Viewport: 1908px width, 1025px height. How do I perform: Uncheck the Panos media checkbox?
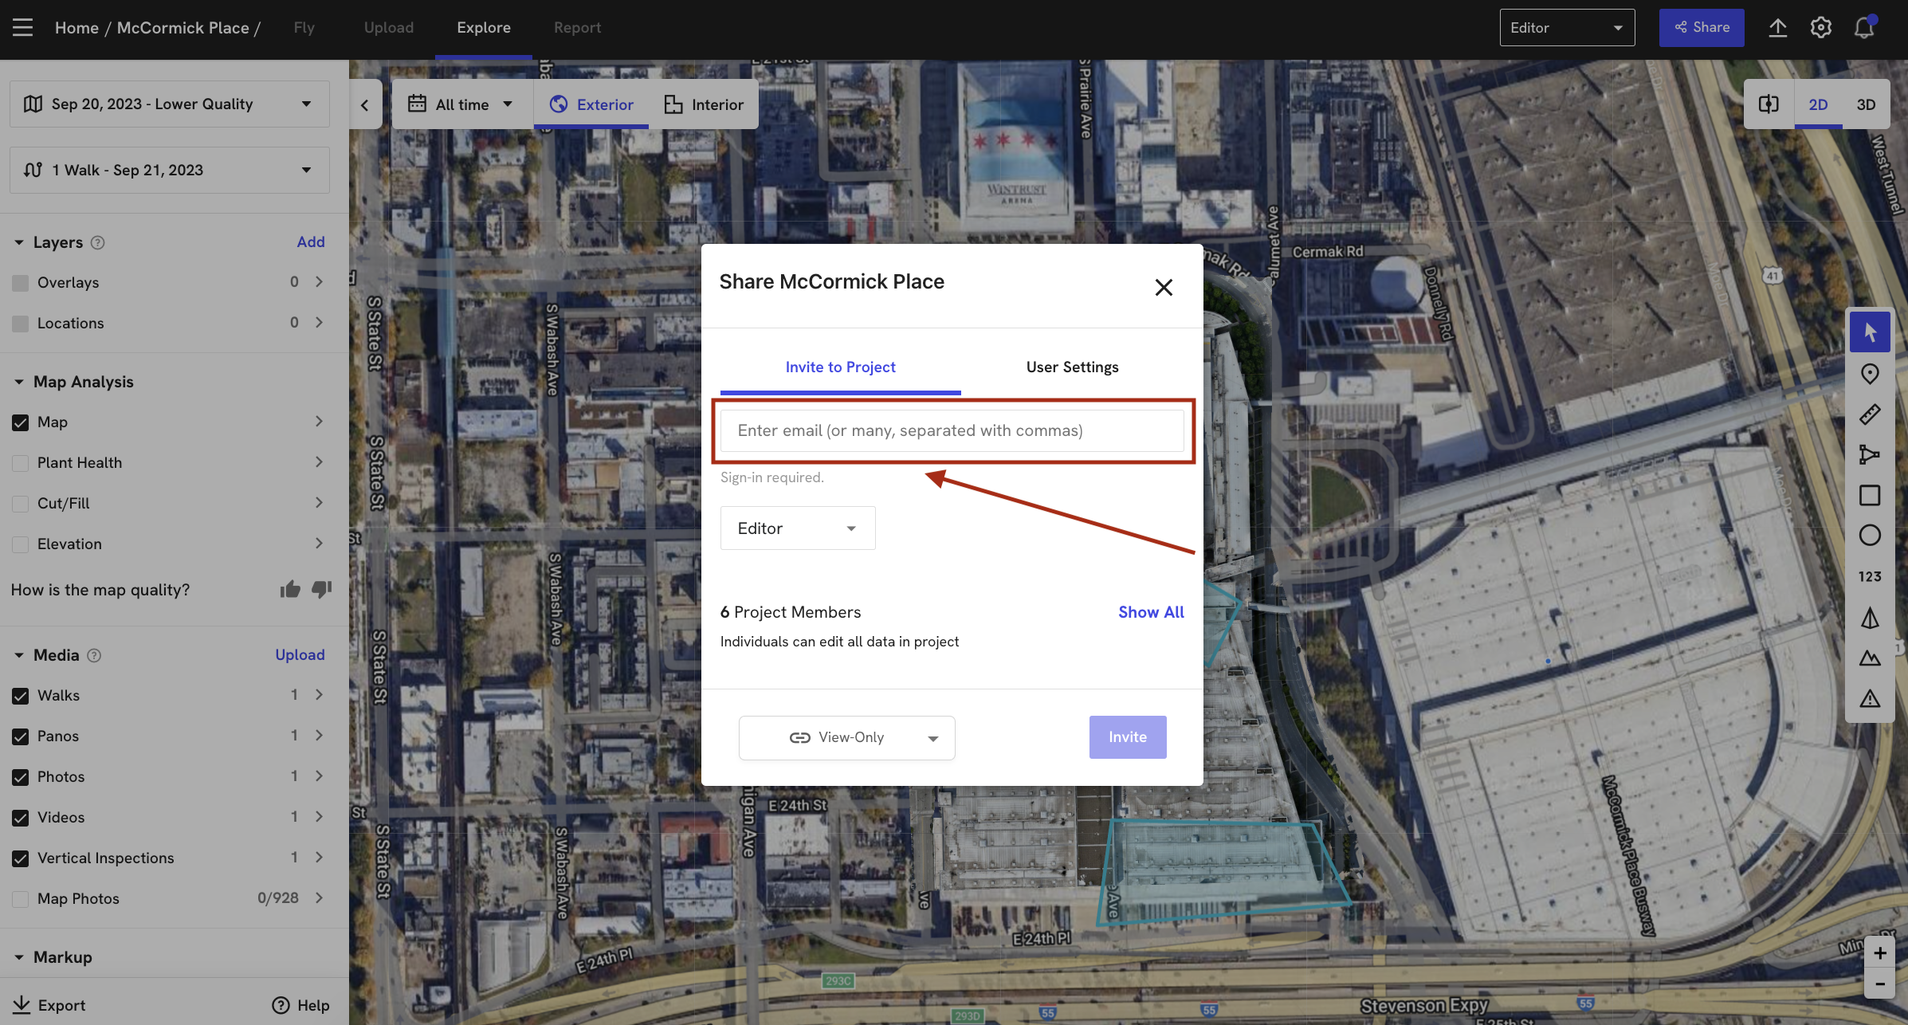tap(21, 736)
